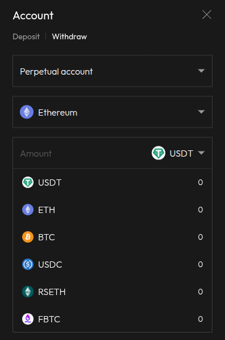225x340 pixels.
Task: Click the USDT Tether icon in list
Action: (28, 182)
